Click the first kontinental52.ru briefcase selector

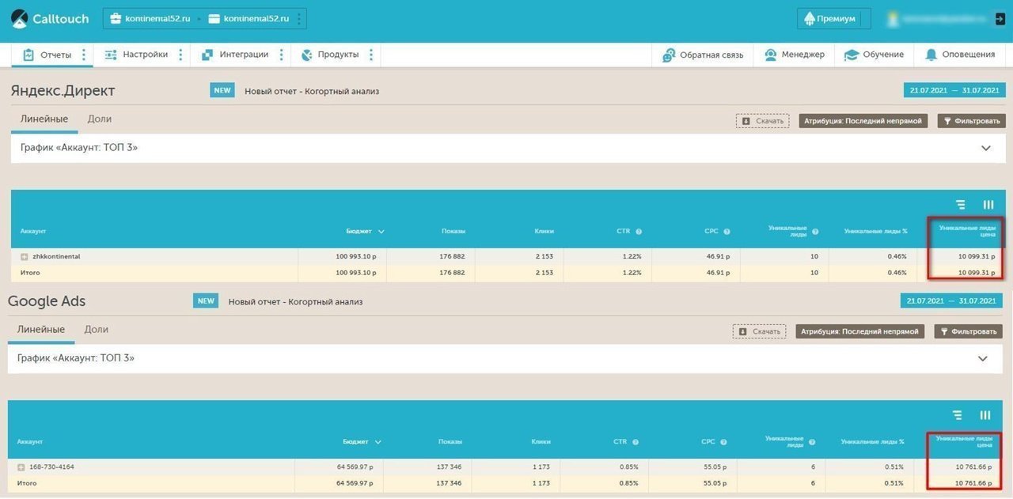coord(150,18)
